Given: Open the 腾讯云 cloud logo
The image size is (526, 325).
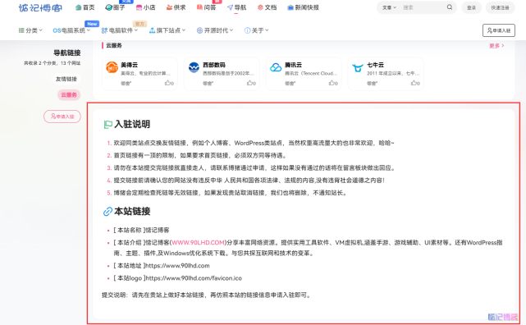Looking at the screenshot, I should click(276, 67).
